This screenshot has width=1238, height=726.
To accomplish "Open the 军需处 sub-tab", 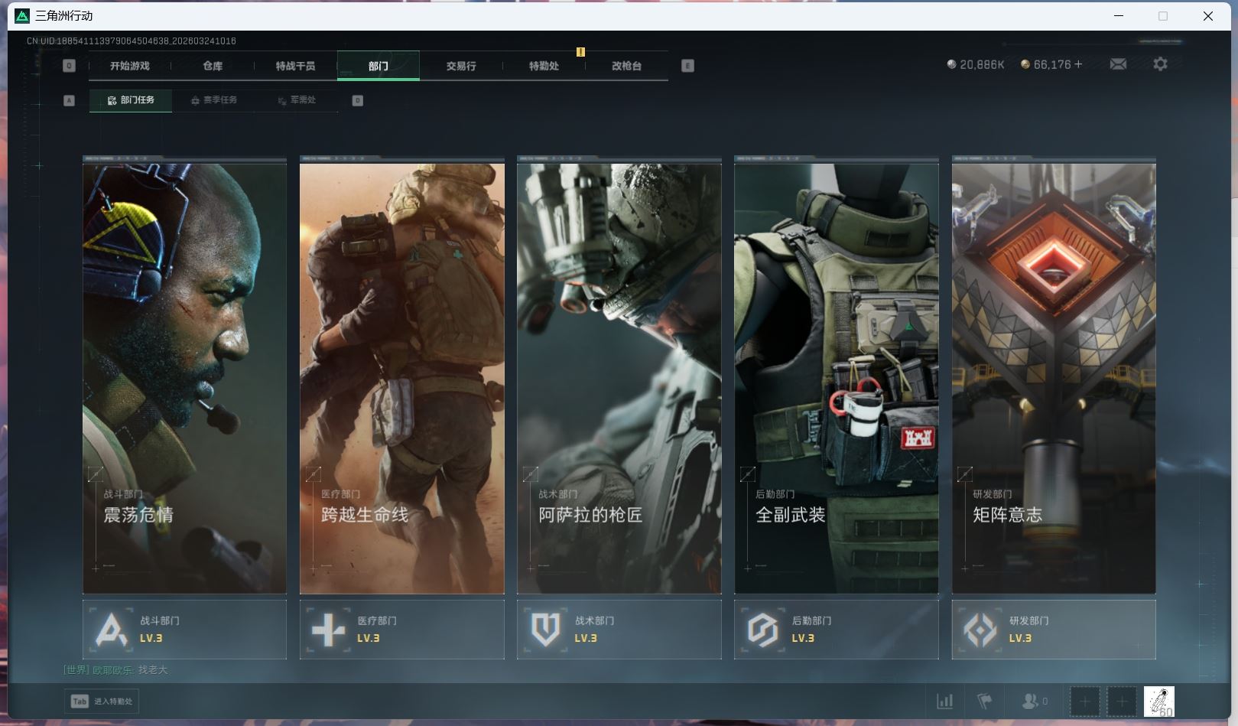I will pyautogui.click(x=297, y=100).
